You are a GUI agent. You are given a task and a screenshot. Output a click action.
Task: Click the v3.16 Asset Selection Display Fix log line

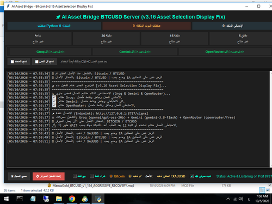click(x=87, y=85)
